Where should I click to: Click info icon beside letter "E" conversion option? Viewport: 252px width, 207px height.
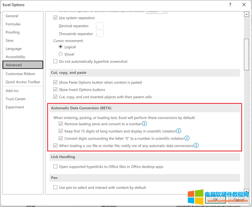(x=187, y=138)
